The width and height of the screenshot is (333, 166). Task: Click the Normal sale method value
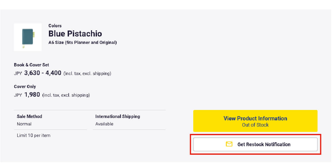24,124
